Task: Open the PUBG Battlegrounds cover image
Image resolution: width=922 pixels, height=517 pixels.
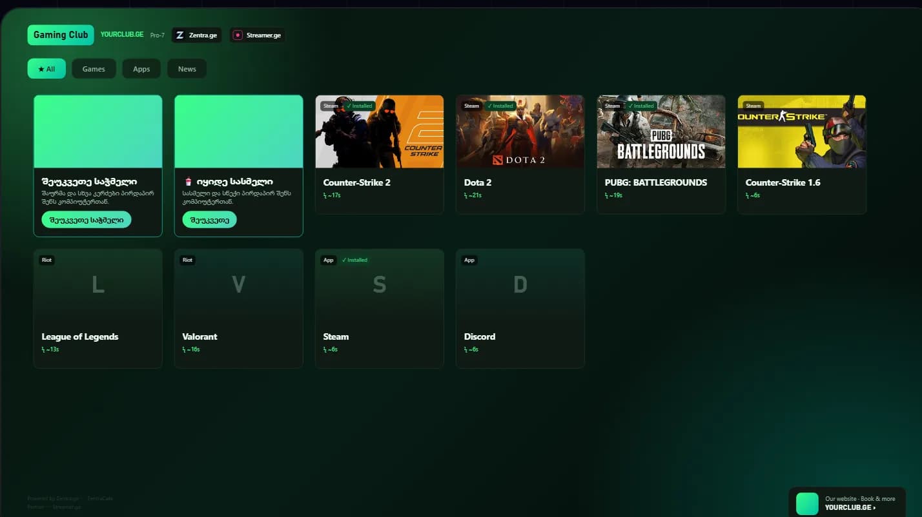Action: point(661,132)
